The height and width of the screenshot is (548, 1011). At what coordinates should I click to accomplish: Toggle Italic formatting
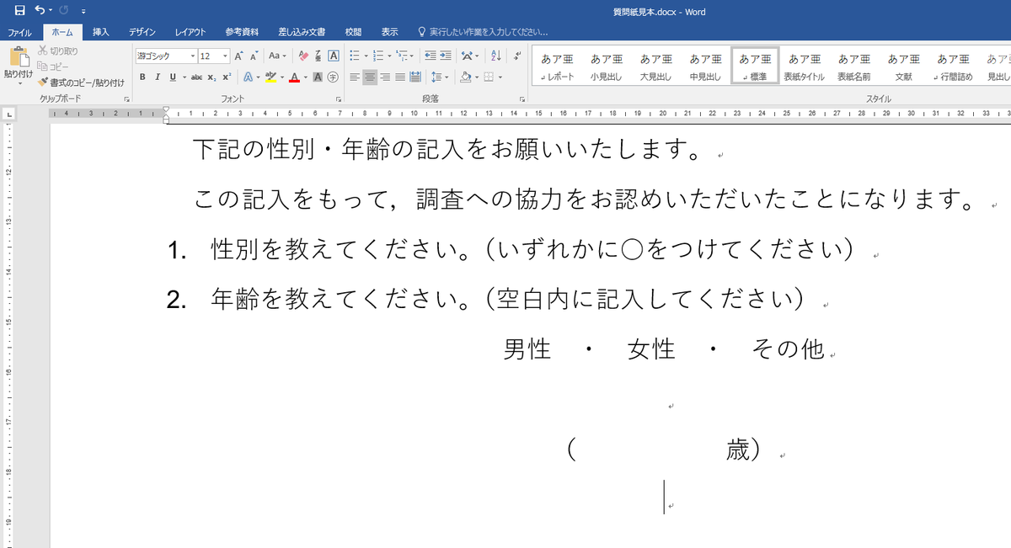coord(158,77)
